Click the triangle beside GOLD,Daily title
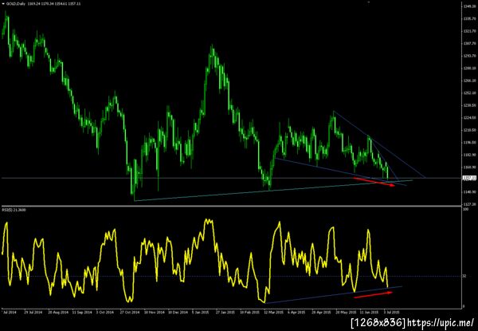This screenshot has height=331, width=478. tap(3, 6)
